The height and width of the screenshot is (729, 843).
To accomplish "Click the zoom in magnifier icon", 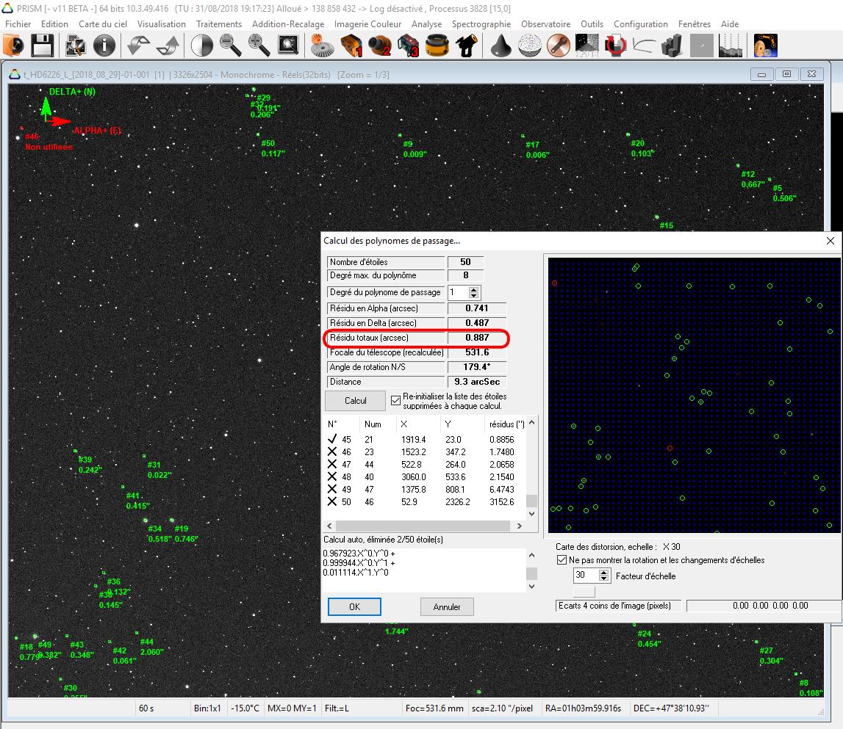I will (x=259, y=46).
